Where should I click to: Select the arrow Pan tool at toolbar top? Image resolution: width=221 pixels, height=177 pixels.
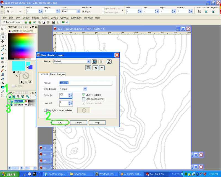pyautogui.click(x=3, y=29)
